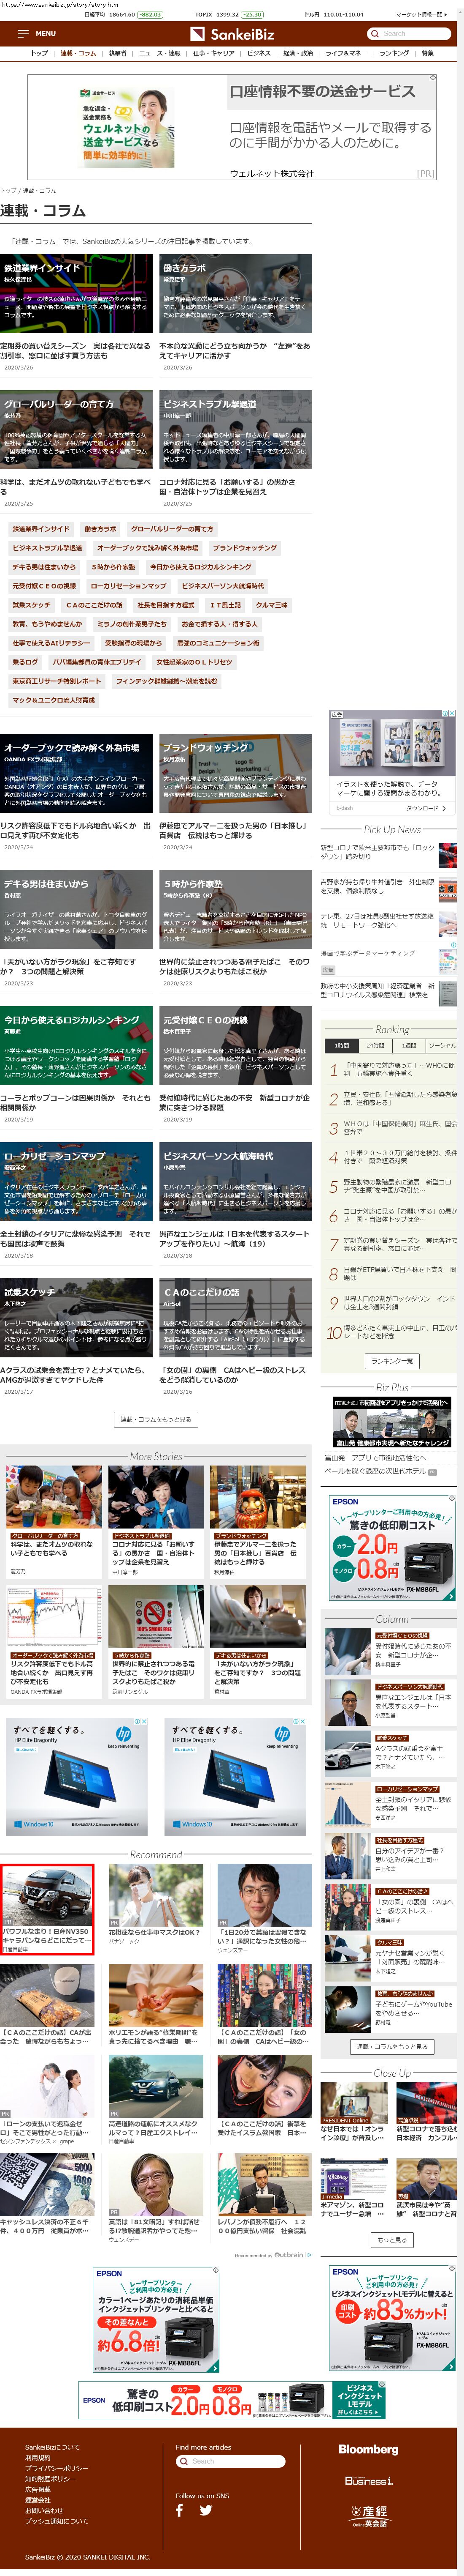Open the ニュース・速報 nav menu item
Screen dimensions: 464x2576
[x=159, y=53]
